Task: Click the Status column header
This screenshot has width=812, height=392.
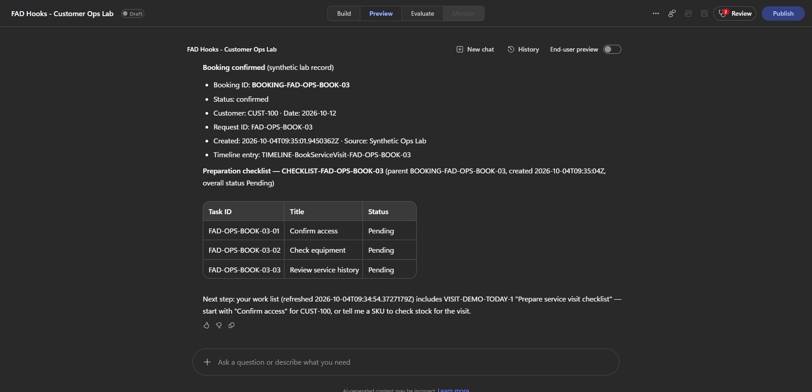Action: tap(389, 211)
